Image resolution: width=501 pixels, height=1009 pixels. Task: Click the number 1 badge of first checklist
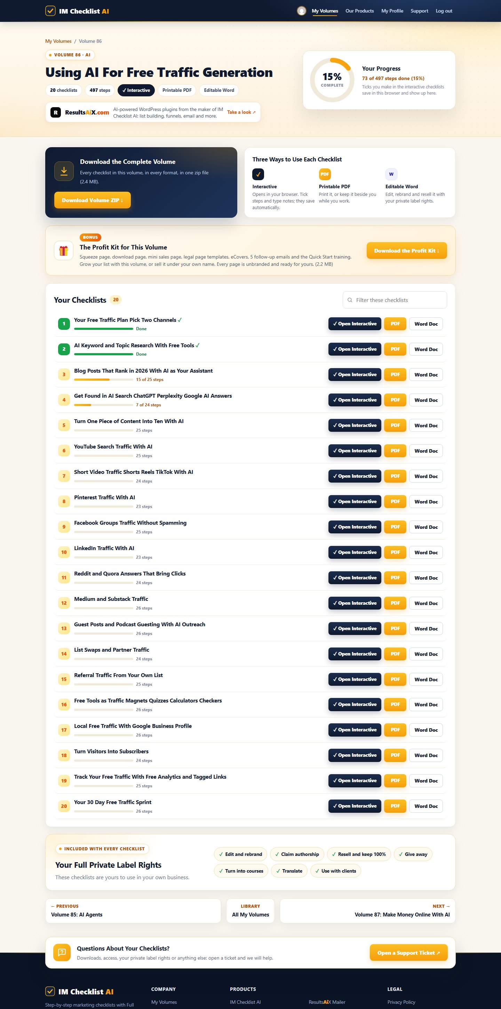click(64, 324)
